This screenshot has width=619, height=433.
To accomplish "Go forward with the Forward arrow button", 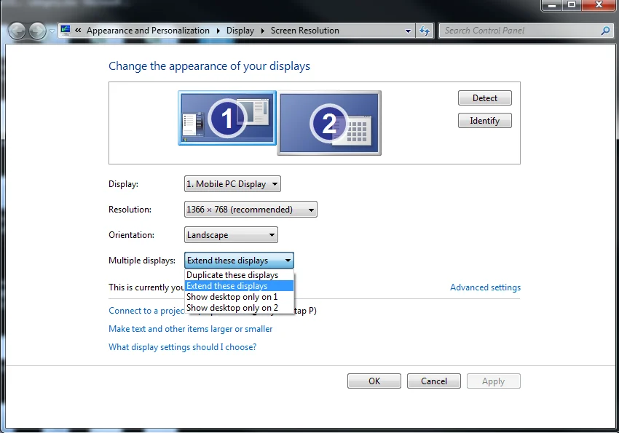I will [37, 31].
